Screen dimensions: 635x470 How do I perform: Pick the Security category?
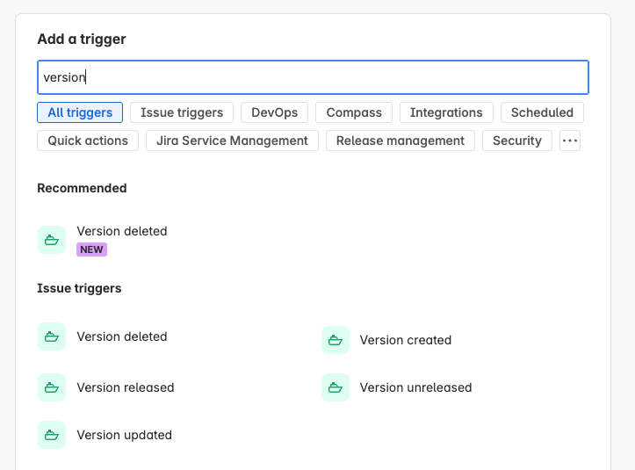[x=517, y=141]
